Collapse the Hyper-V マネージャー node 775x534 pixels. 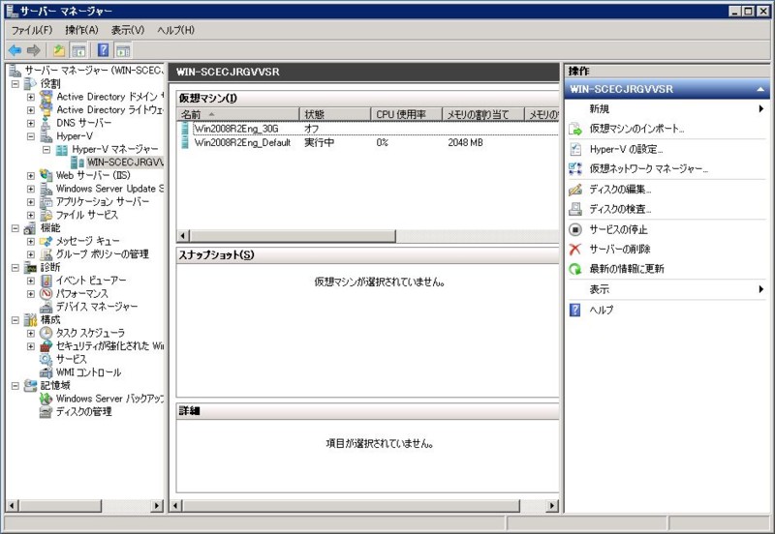(x=46, y=150)
